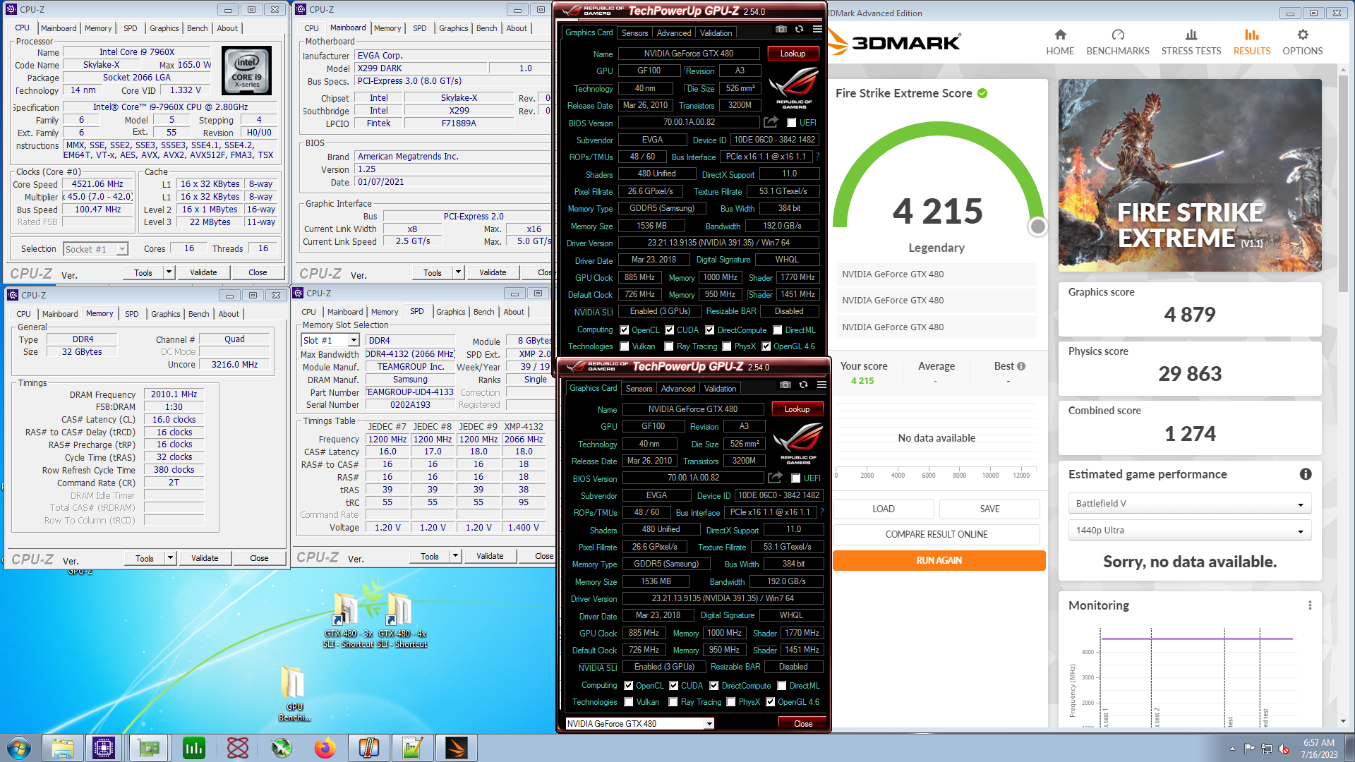Toggle Ray Tracing checkbox in lower GPU-Z
Image resolution: width=1355 pixels, height=762 pixels.
673,702
